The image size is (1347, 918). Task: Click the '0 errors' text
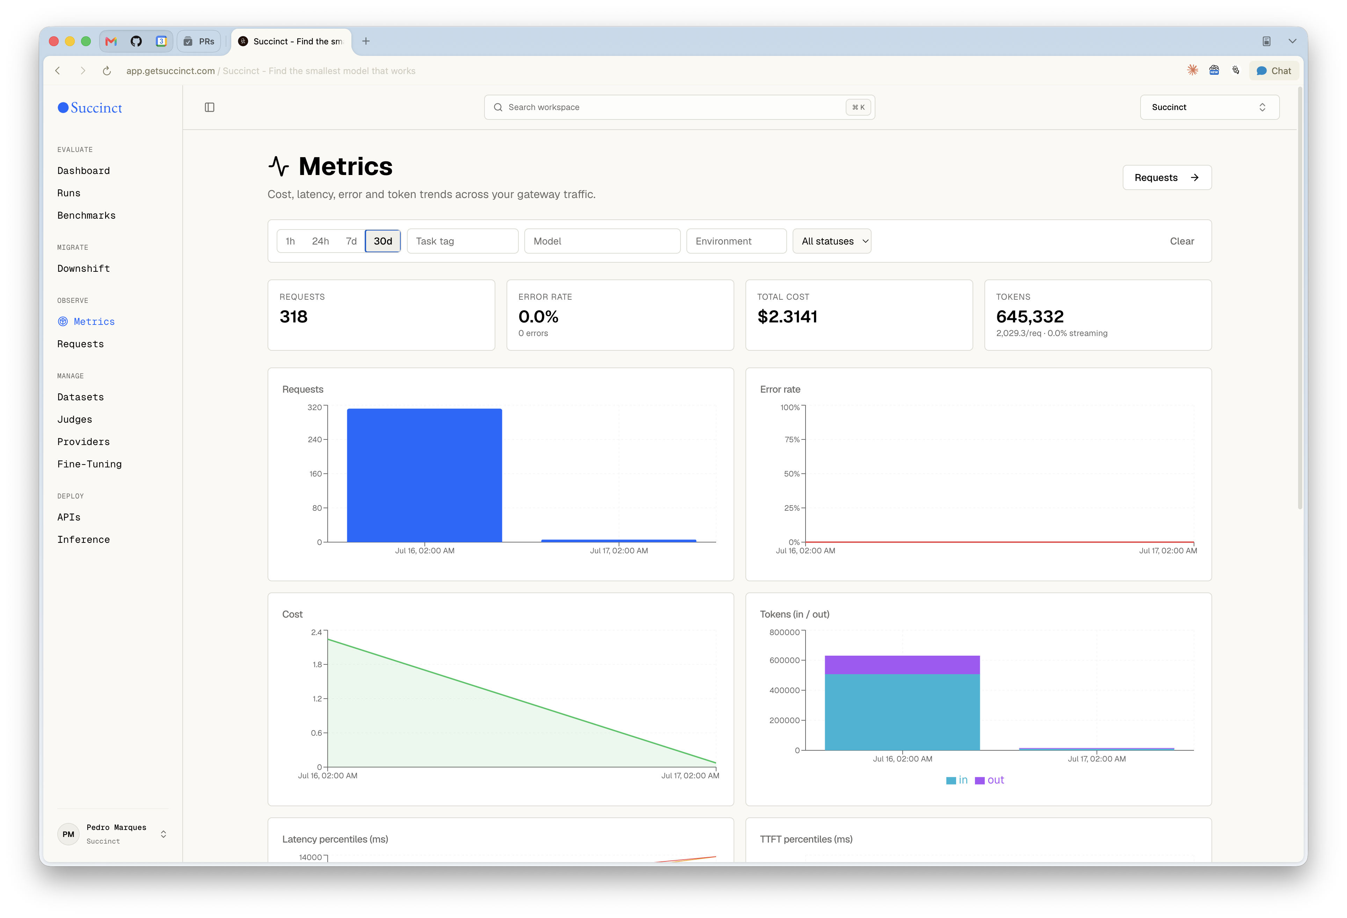tap(533, 333)
